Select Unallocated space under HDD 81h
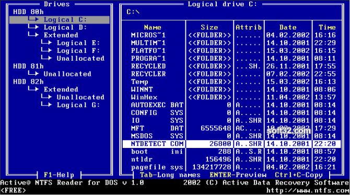 click(67, 74)
